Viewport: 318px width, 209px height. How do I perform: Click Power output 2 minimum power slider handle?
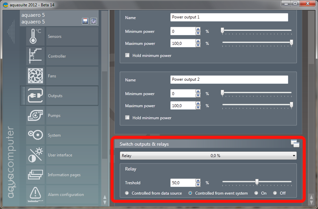[222, 93]
